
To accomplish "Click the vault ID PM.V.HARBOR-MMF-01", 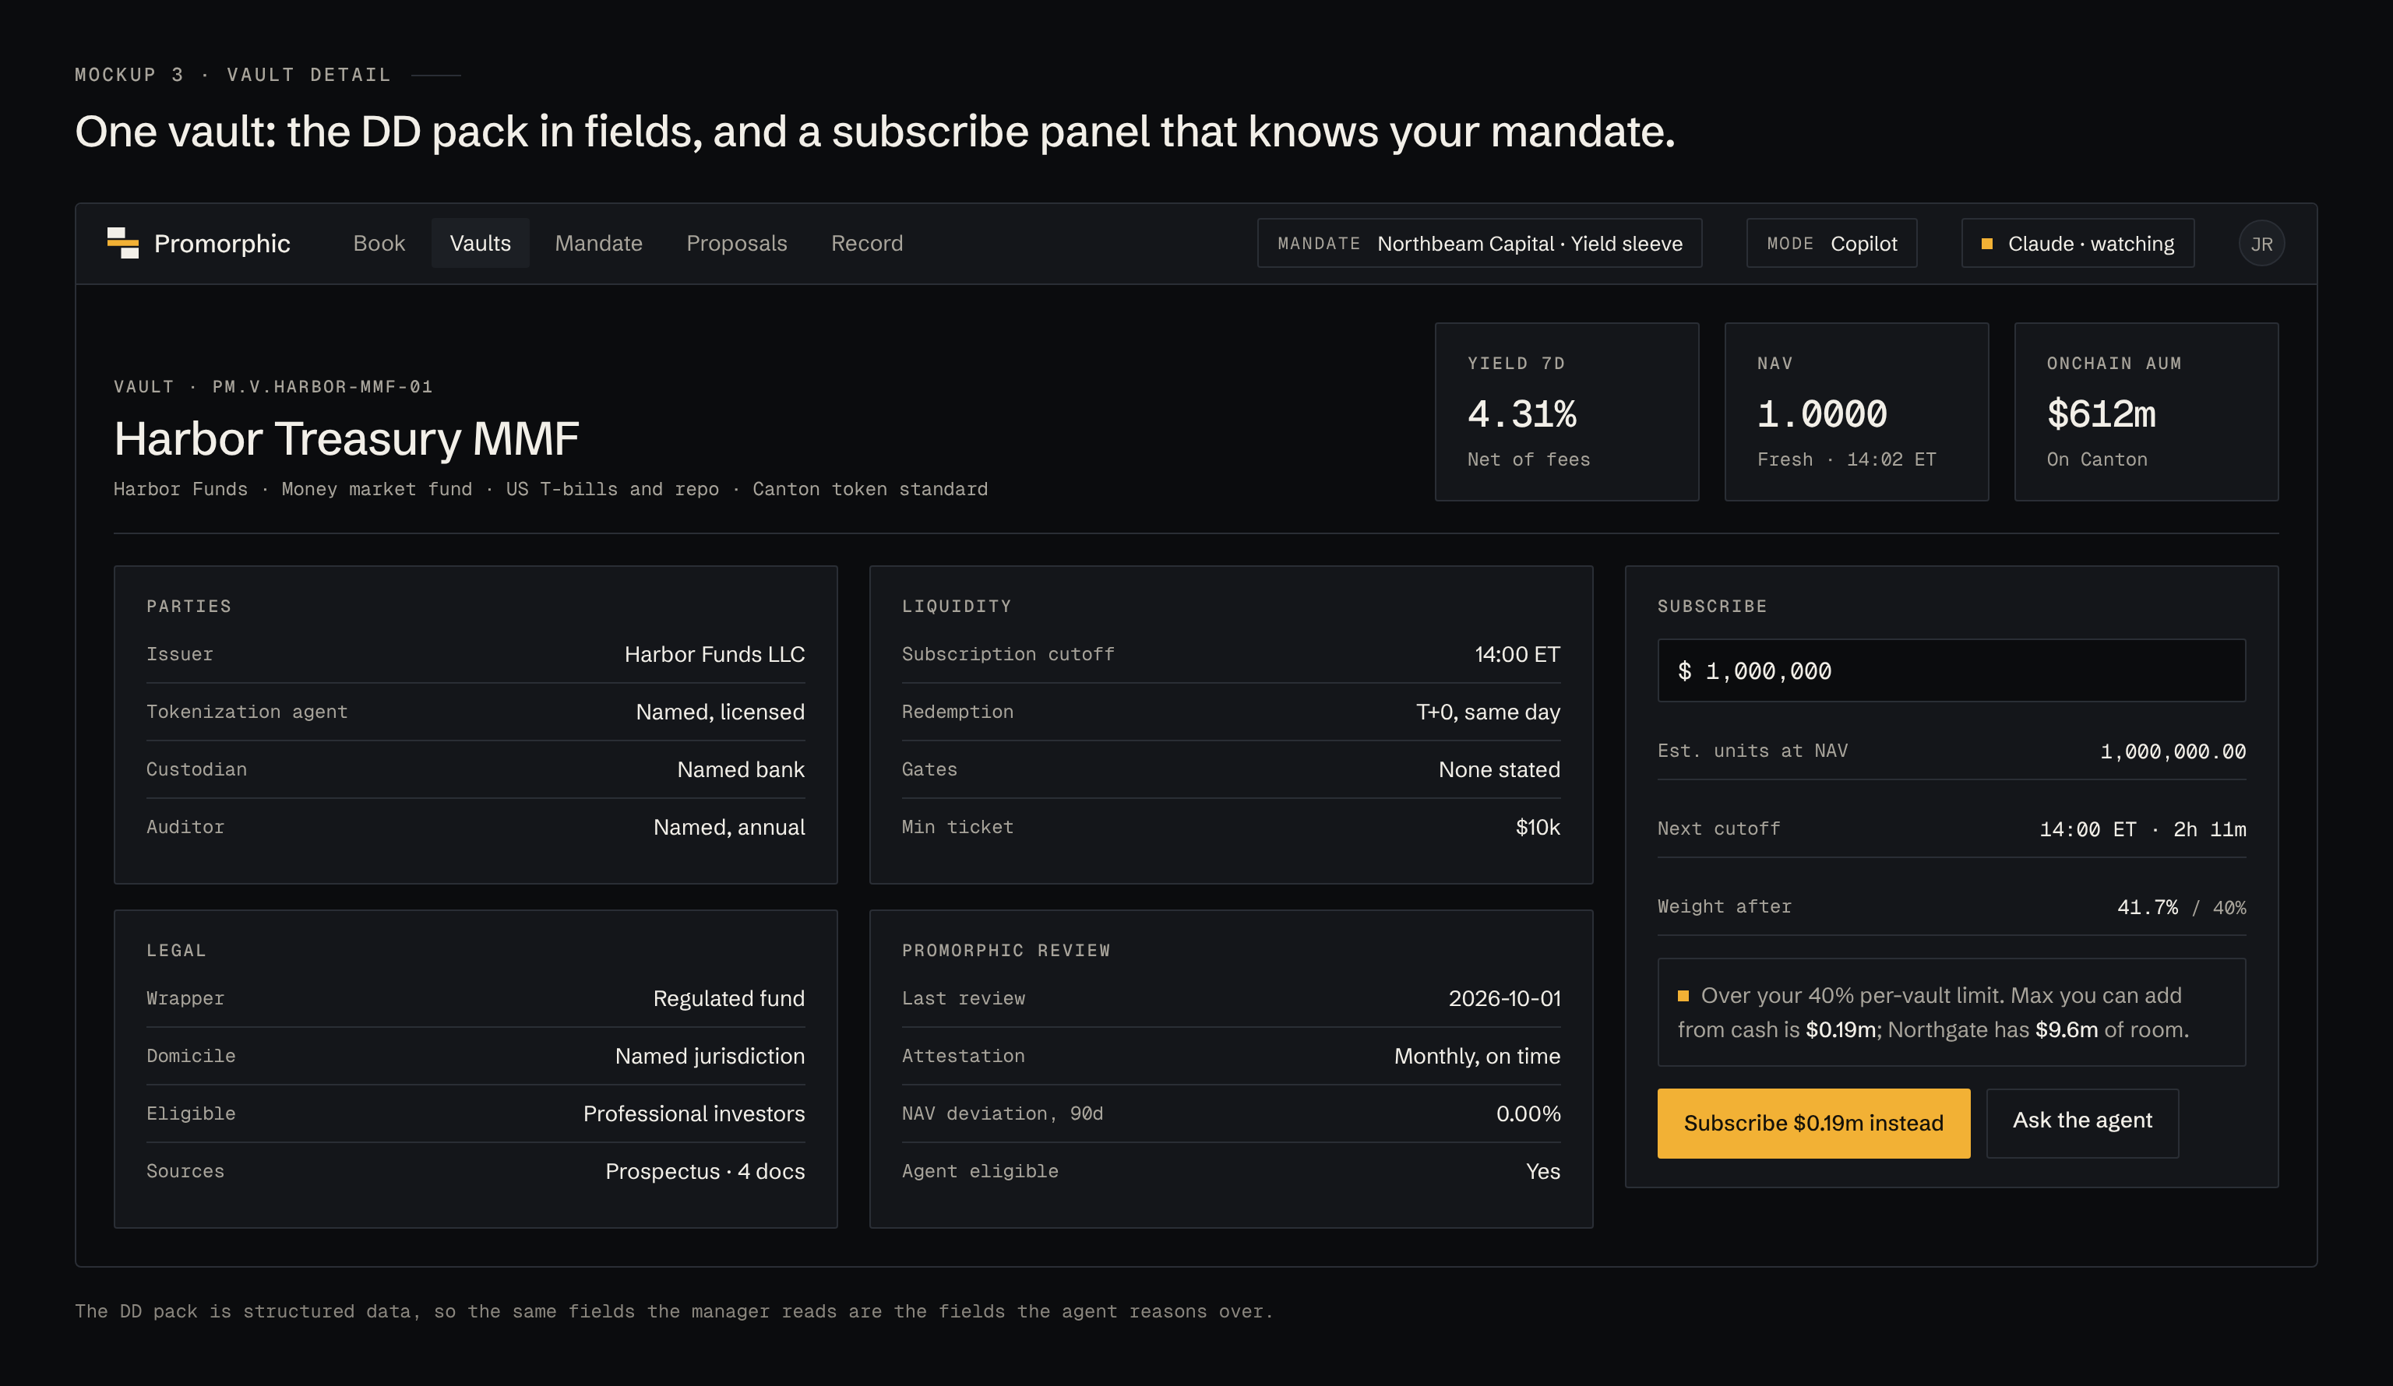I will [x=322, y=386].
